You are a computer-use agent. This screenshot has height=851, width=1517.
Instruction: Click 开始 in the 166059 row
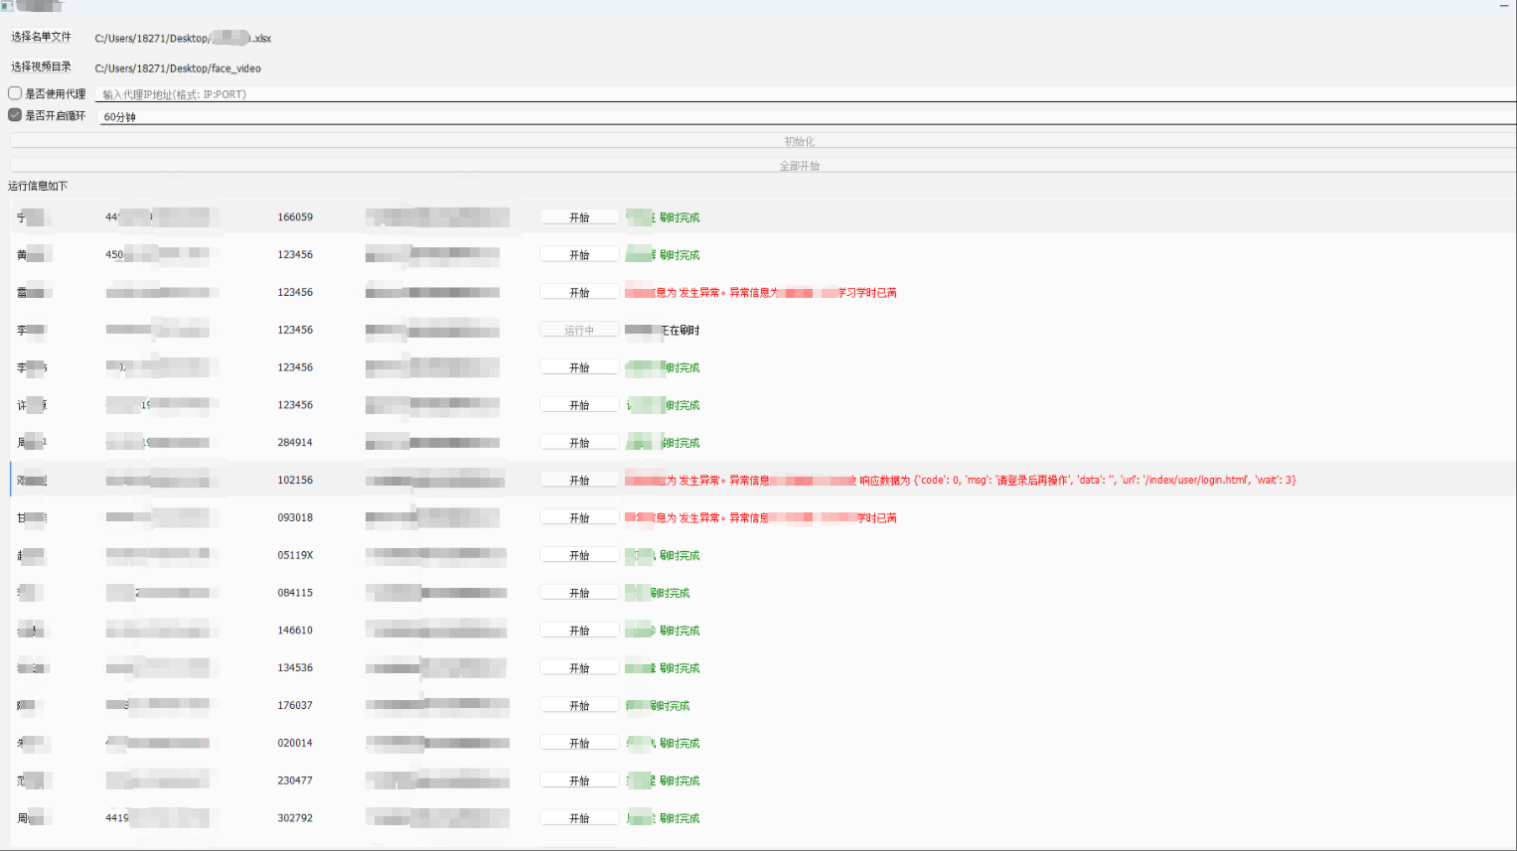579,217
